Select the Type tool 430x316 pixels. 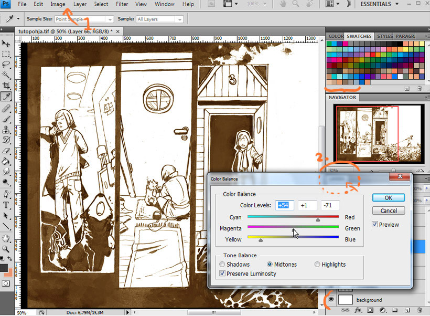(6, 205)
